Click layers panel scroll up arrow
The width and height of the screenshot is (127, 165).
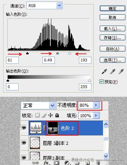pos(106,124)
